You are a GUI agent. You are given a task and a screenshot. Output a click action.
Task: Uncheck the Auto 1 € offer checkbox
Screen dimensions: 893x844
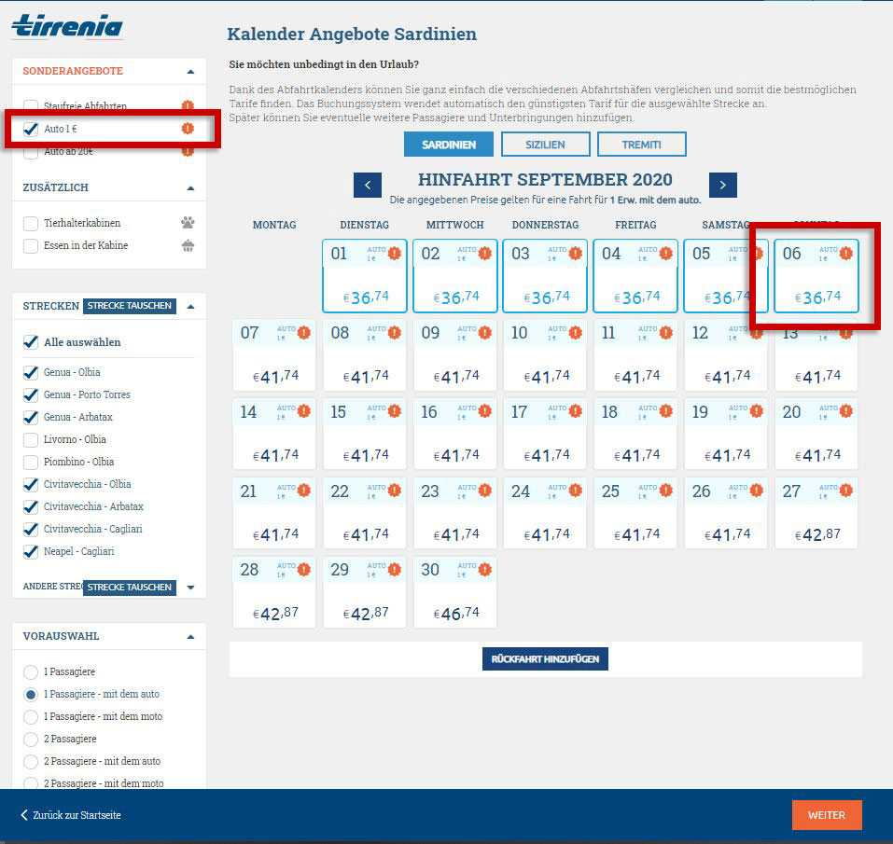31,130
